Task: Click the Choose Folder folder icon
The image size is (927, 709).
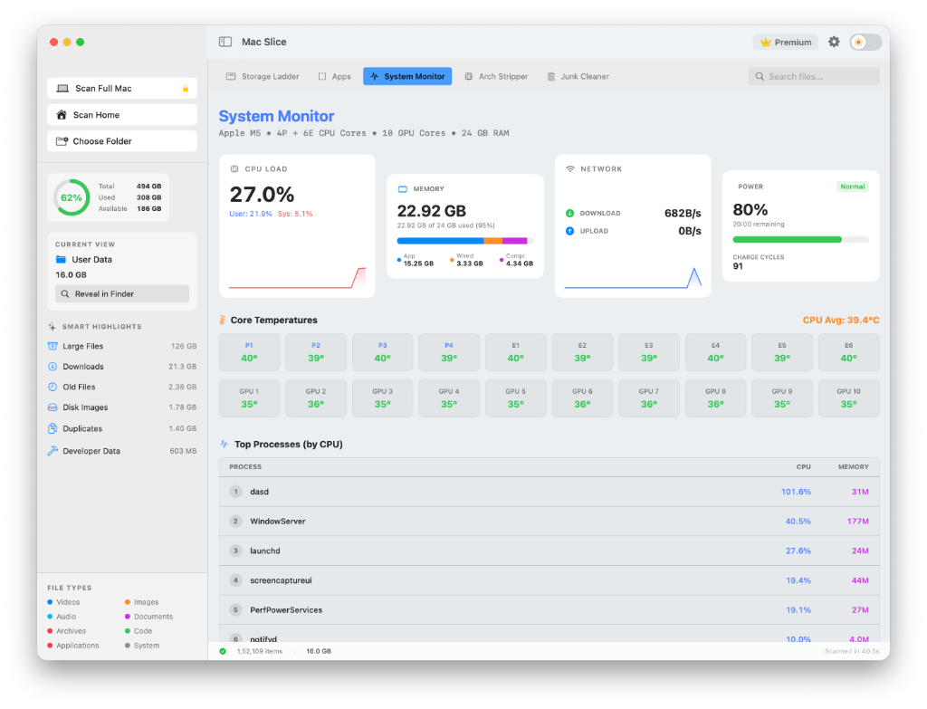Action: [62, 141]
